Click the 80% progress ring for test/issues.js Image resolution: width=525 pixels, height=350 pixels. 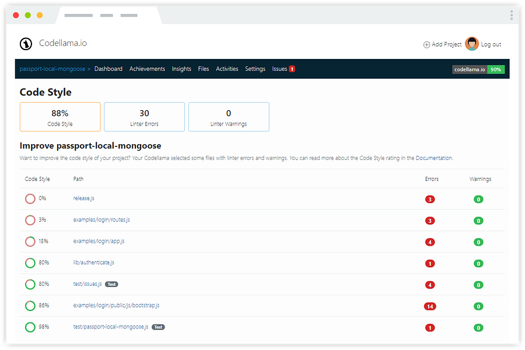click(x=30, y=284)
